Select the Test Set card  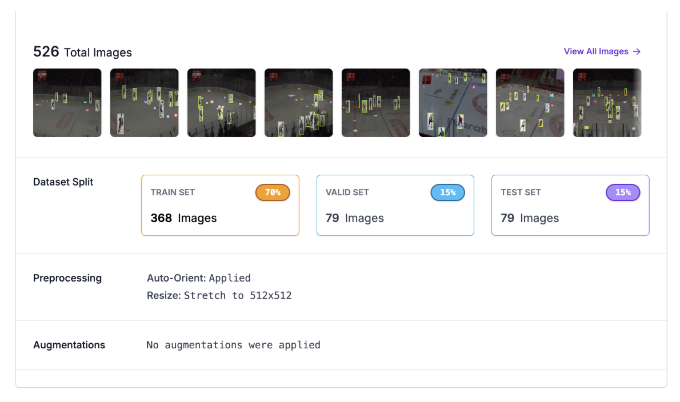pyautogui.click(x=570, y=206)
